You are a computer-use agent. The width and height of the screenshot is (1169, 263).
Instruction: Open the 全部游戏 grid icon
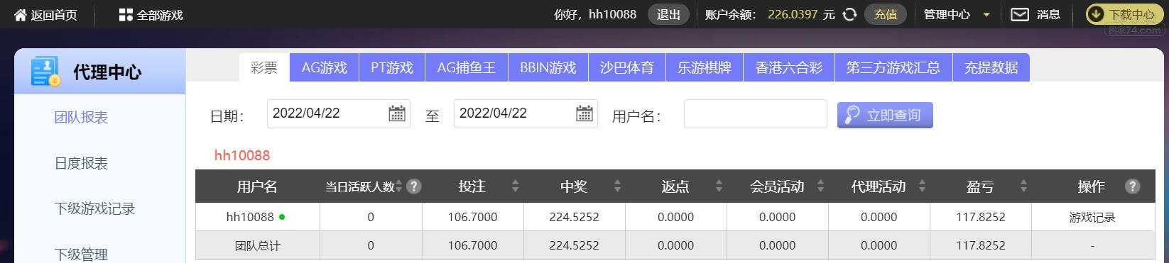(126, 15)
